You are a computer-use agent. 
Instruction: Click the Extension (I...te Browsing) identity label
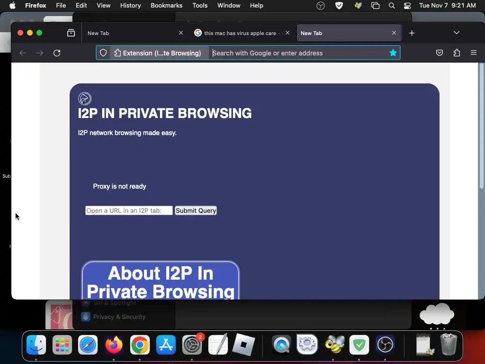point(158,53)
